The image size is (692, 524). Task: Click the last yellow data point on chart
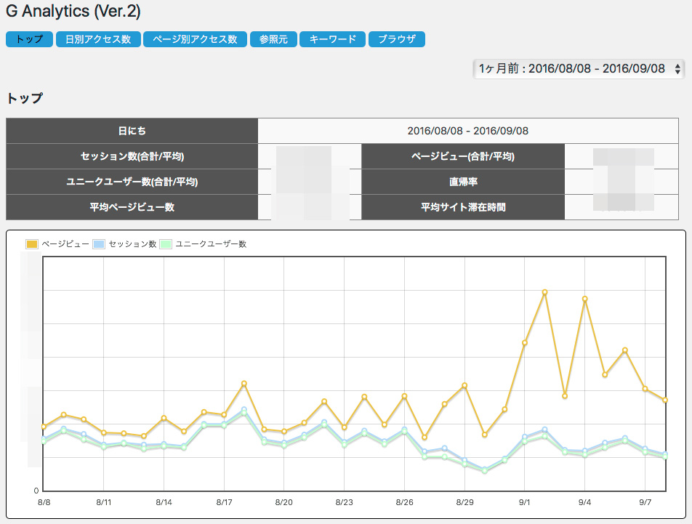(664, 400)
